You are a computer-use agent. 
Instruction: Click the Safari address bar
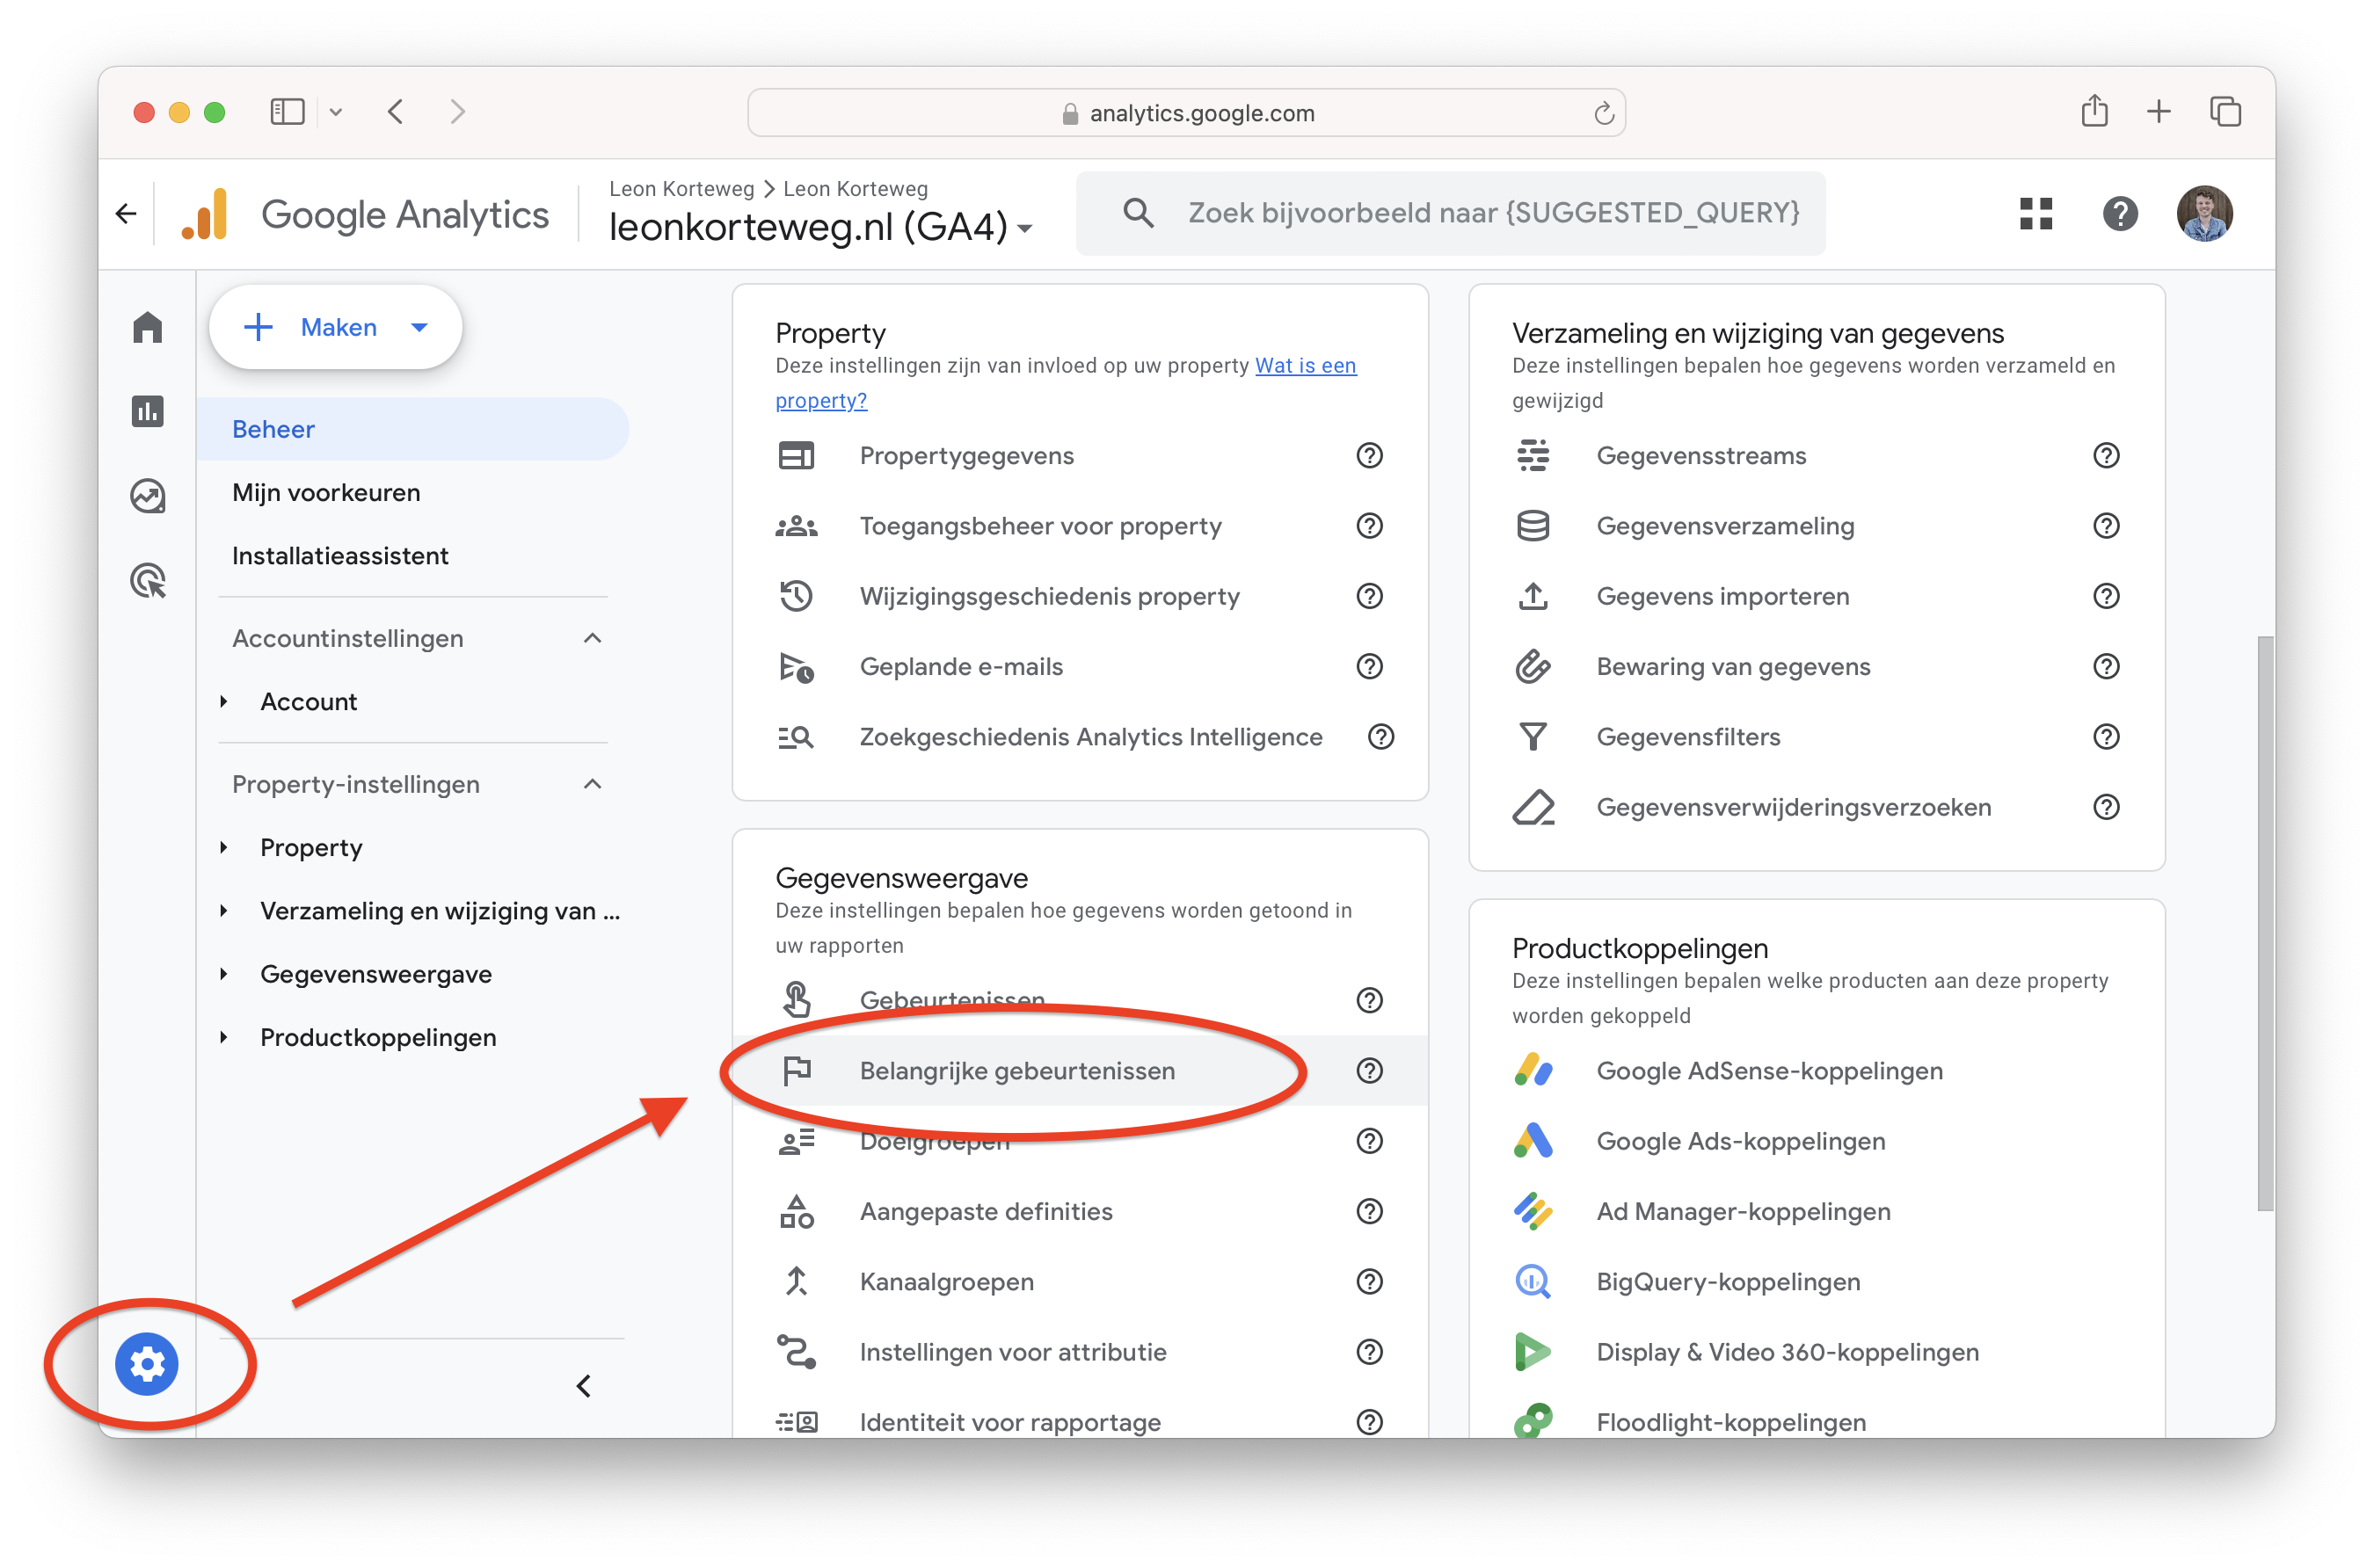(1185, 112)
